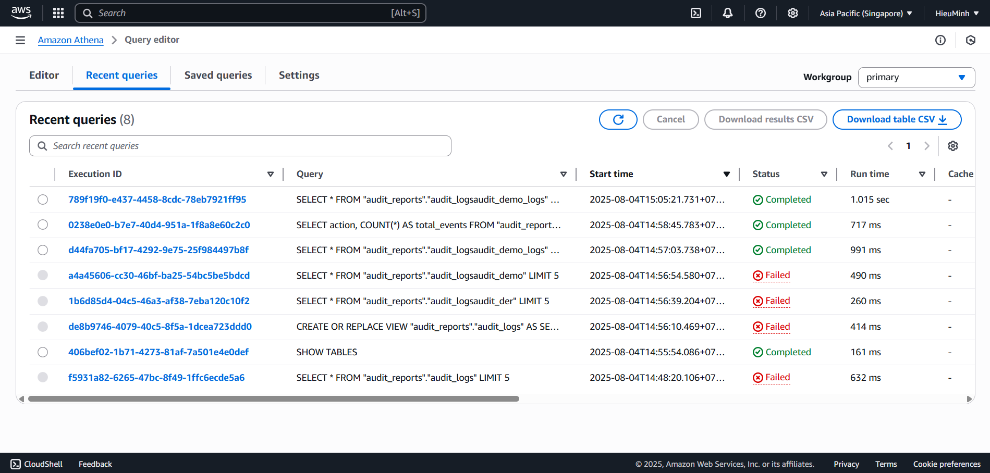Click scrollbar right arrow of table
Screen dimensions: 990x473
click(969, 399)
